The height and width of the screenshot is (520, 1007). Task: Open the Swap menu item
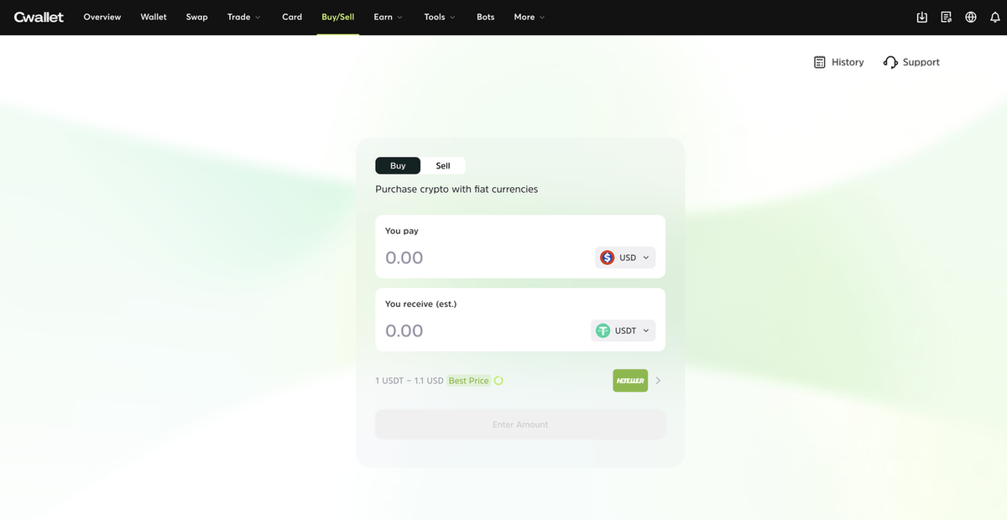(197, 17)
